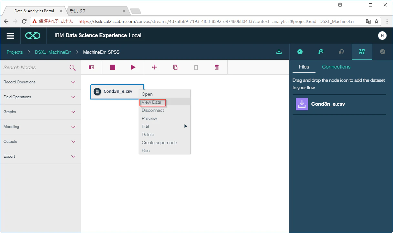Expand the Modeling category

tap(40, 127)
